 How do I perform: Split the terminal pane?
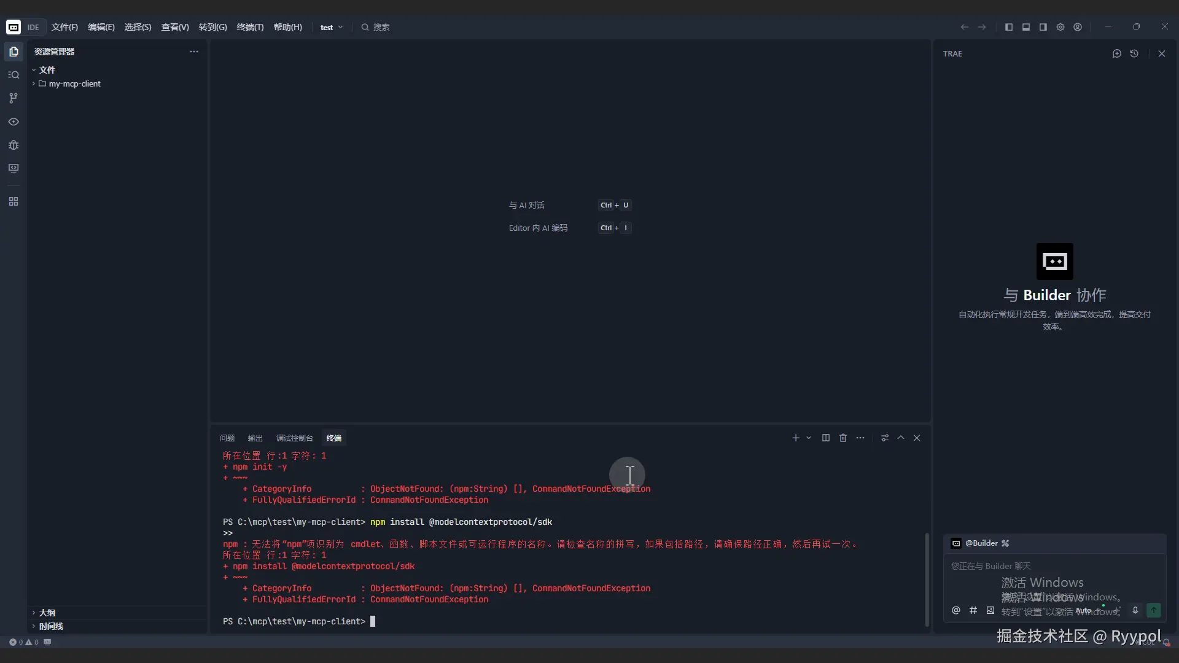(826, 438)
